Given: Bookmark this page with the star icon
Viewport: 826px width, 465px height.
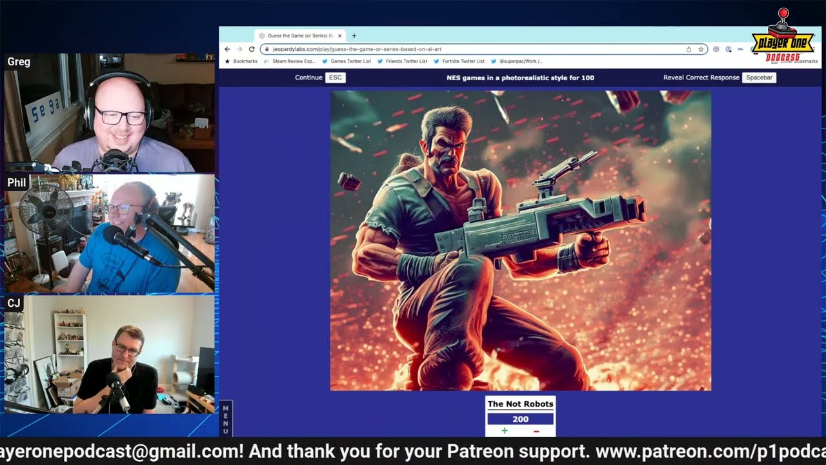Looking at the screenshot, I should [701, 49].
